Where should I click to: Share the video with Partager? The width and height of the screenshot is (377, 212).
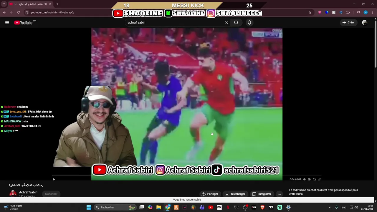(210, 194)
